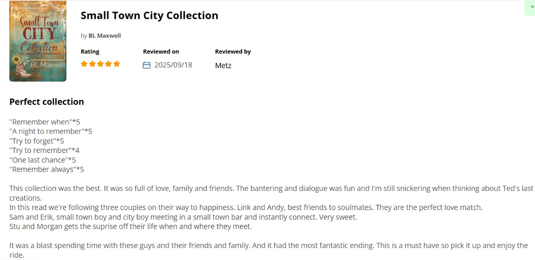Select the Perfect collection review heading

pos(47,102)
